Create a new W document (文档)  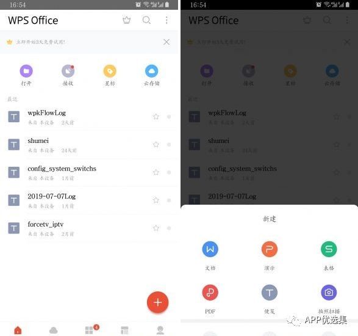click(210, 249)
